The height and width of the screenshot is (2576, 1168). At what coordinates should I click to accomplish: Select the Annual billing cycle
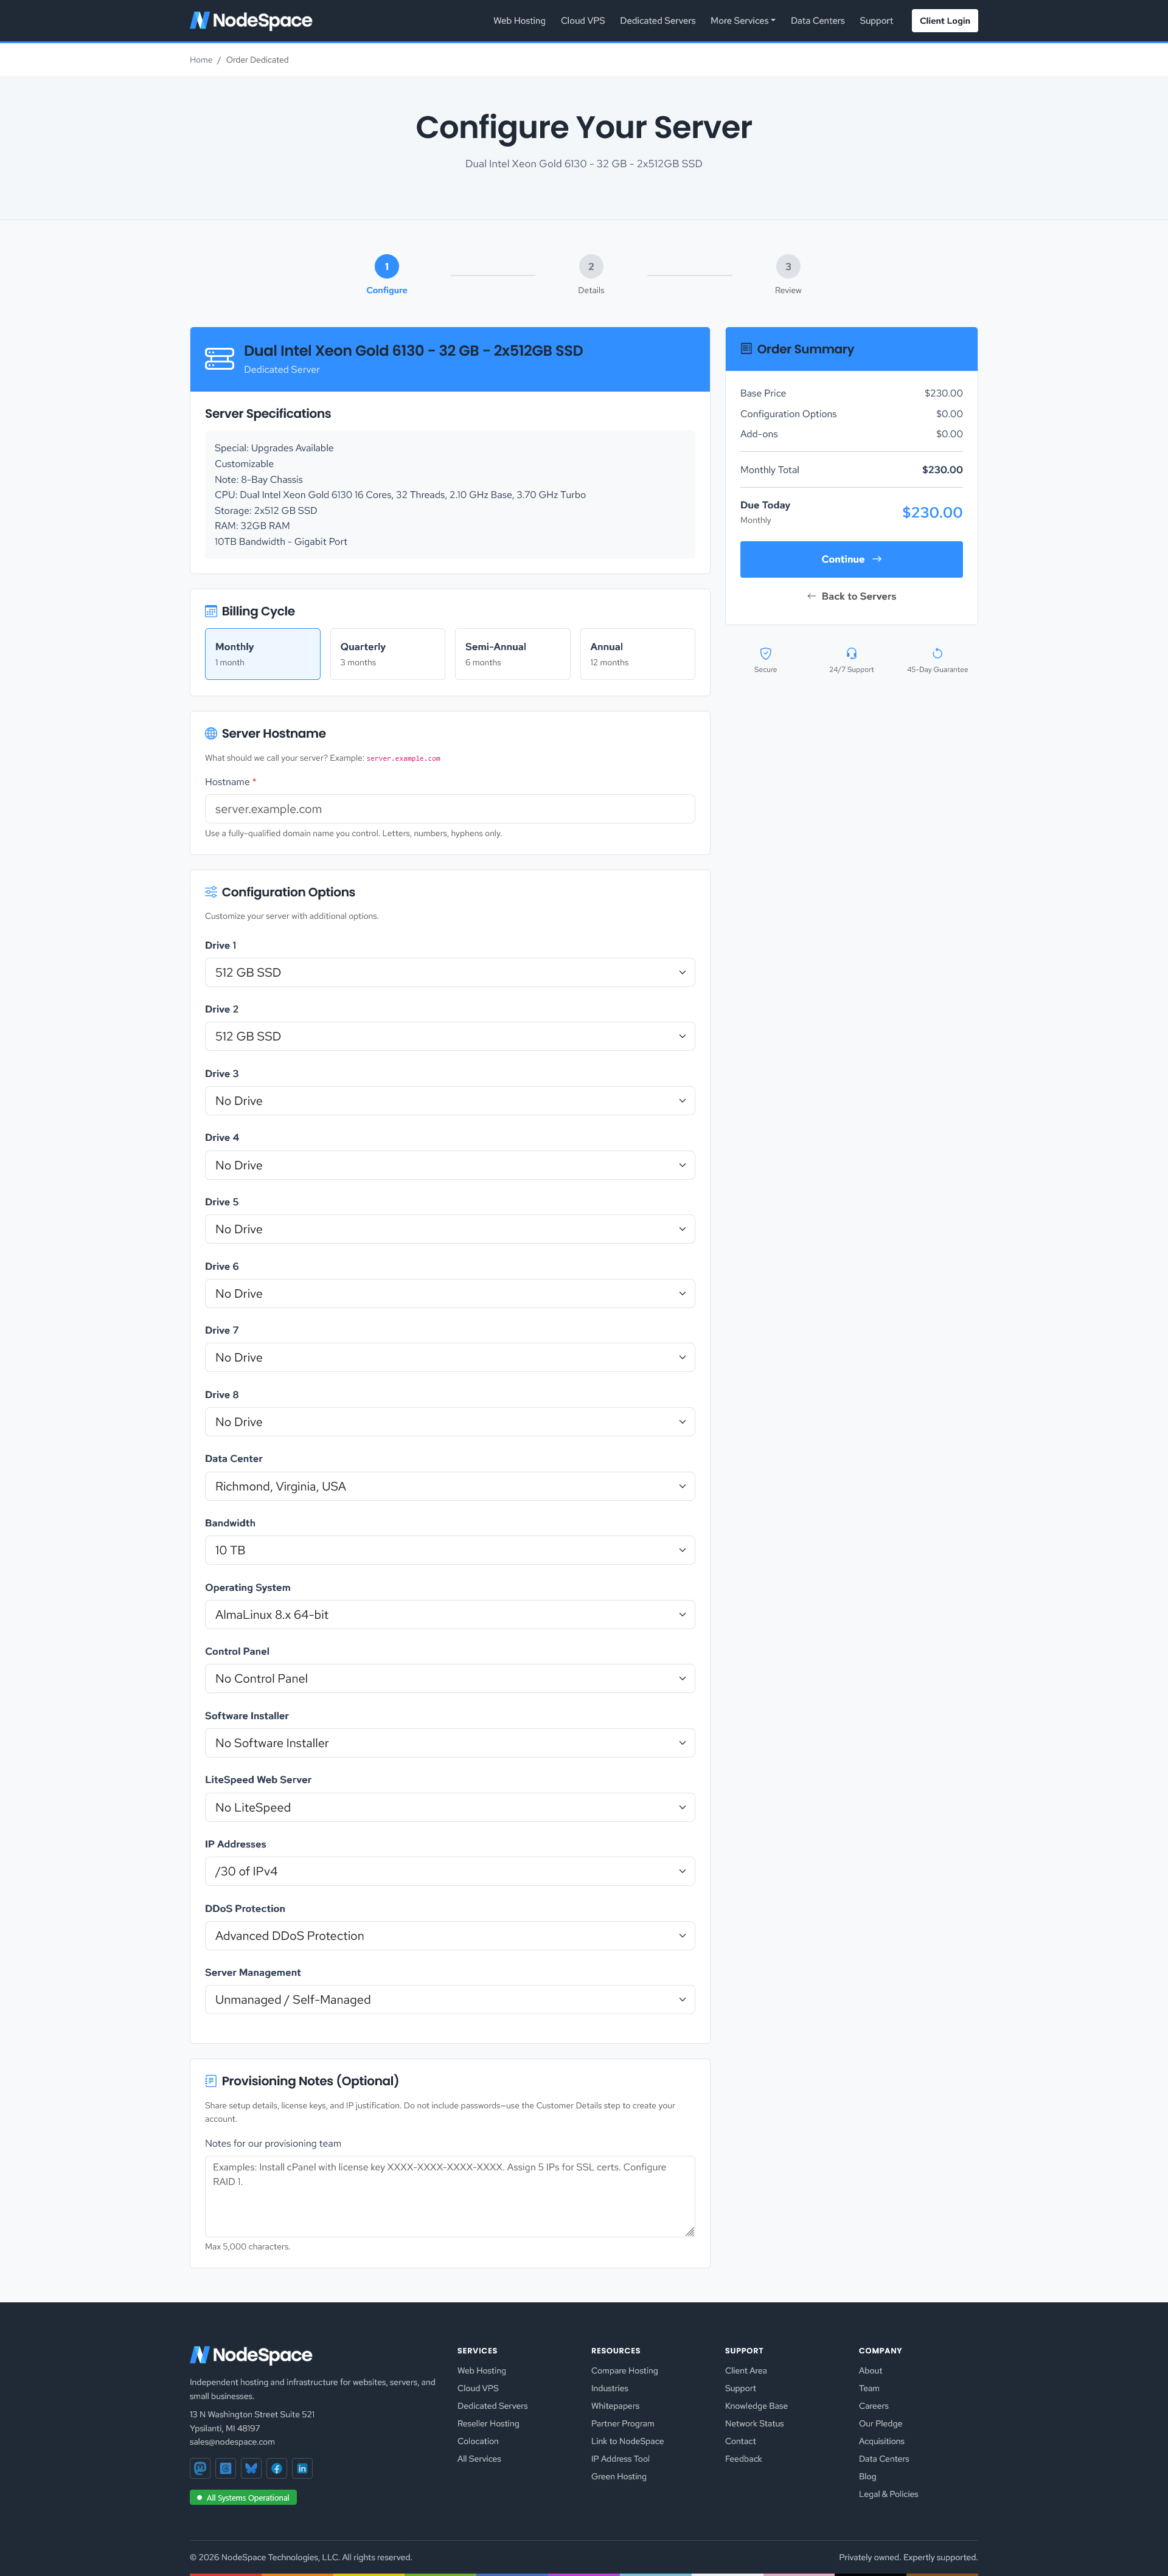637,654
